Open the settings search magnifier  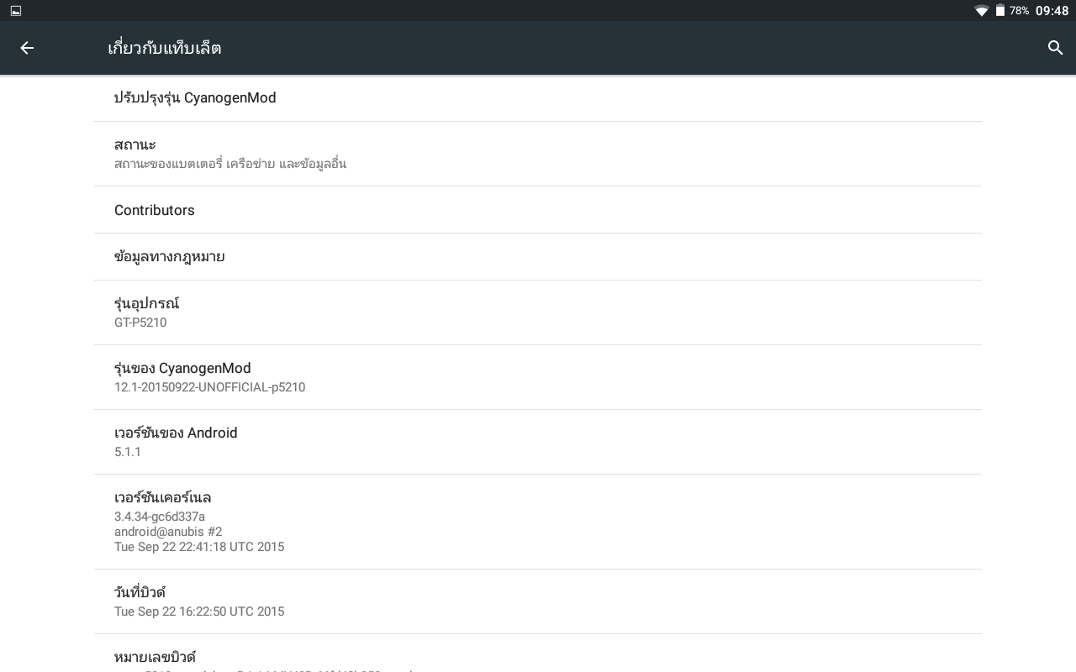click(1056, 48)
